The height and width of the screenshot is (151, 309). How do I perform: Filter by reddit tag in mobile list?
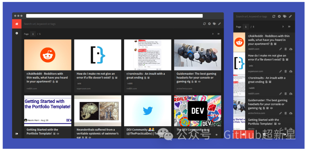tap(251, 88)
